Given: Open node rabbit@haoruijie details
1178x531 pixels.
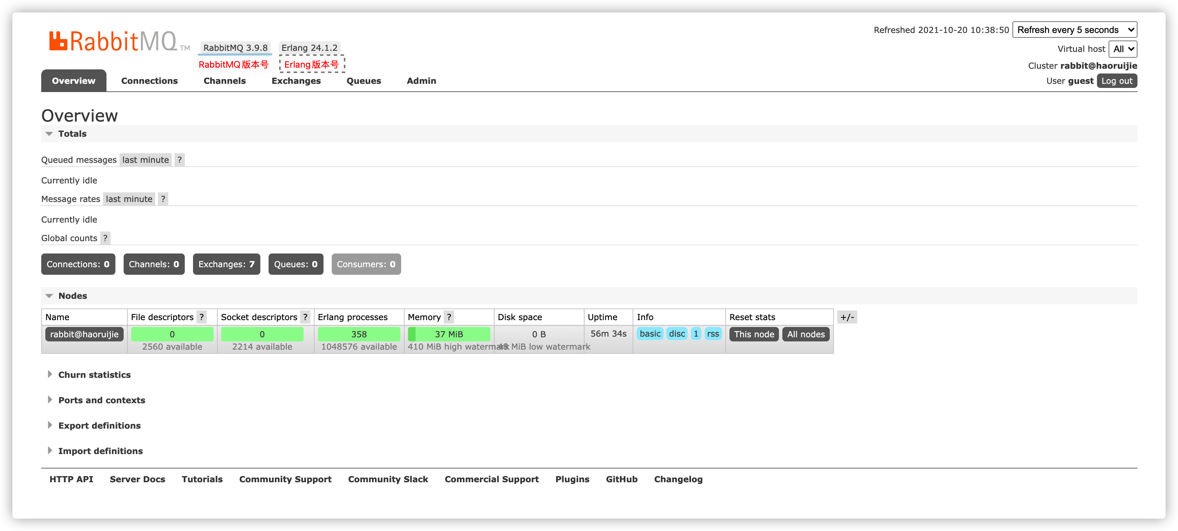Looking at the screenshot, I should [84, 334].
